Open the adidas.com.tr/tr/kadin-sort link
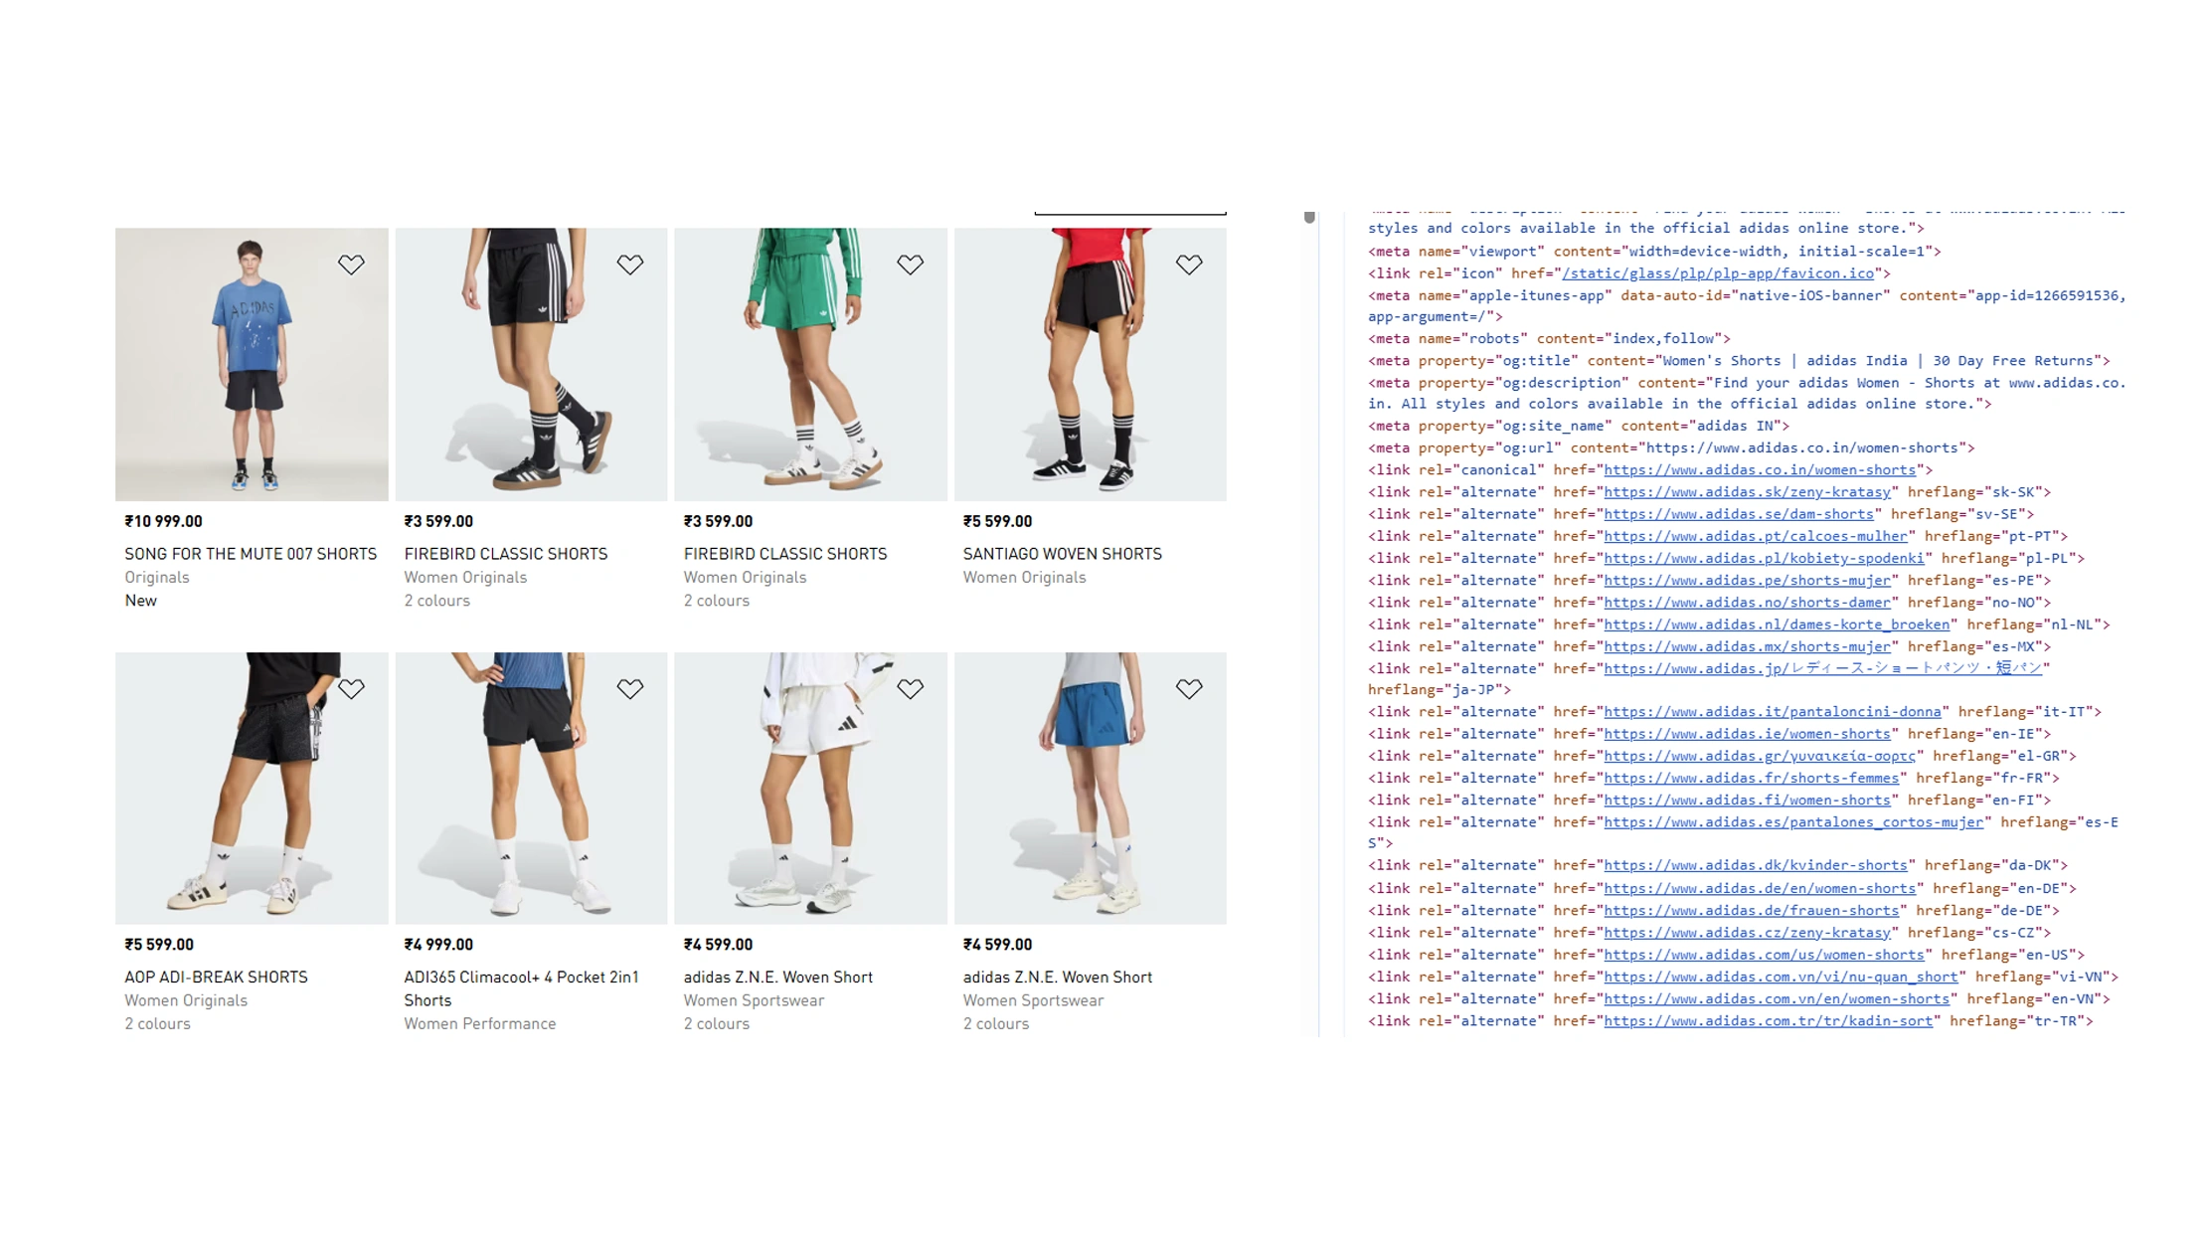Screen dimensions: 2210x1250 pos(1768,1021)
